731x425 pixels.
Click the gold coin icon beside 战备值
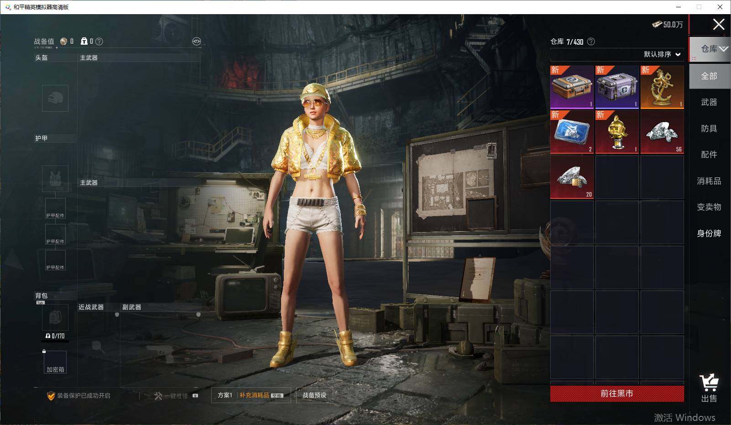(63, 41)
